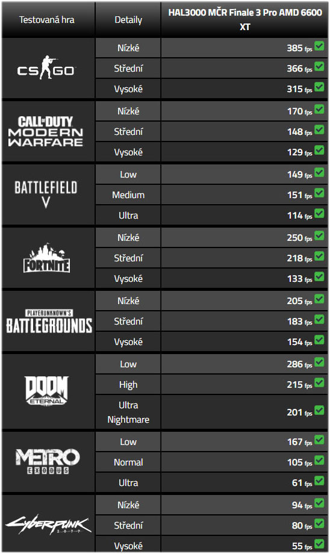Click green checkmark beside 114 fps

coord(319,213)
